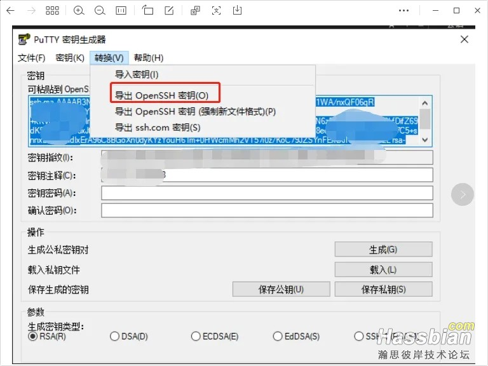
Task: Choose 导出 OpenSSH 密钥 (强制新文件格式)(P)
Action: pos(203,111)
